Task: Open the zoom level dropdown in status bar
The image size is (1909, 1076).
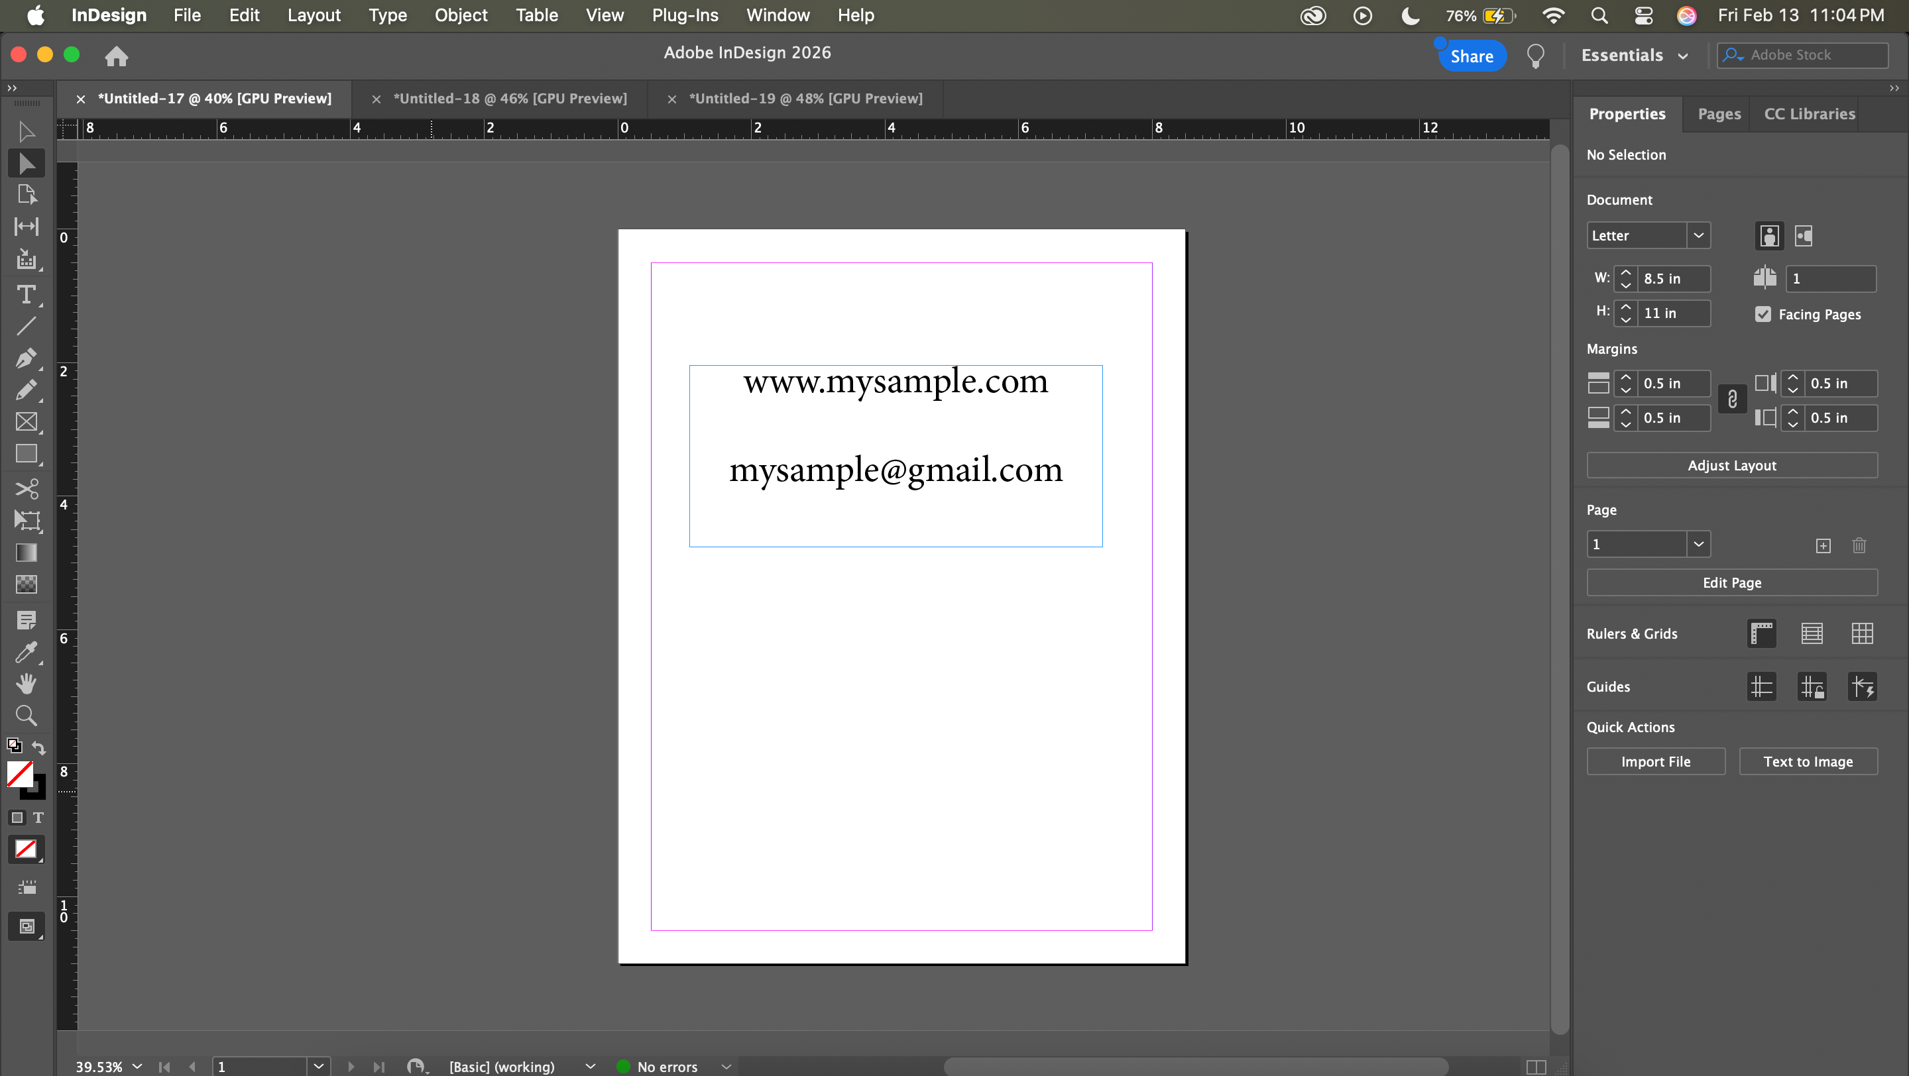Action: (x=137, y=1066)
